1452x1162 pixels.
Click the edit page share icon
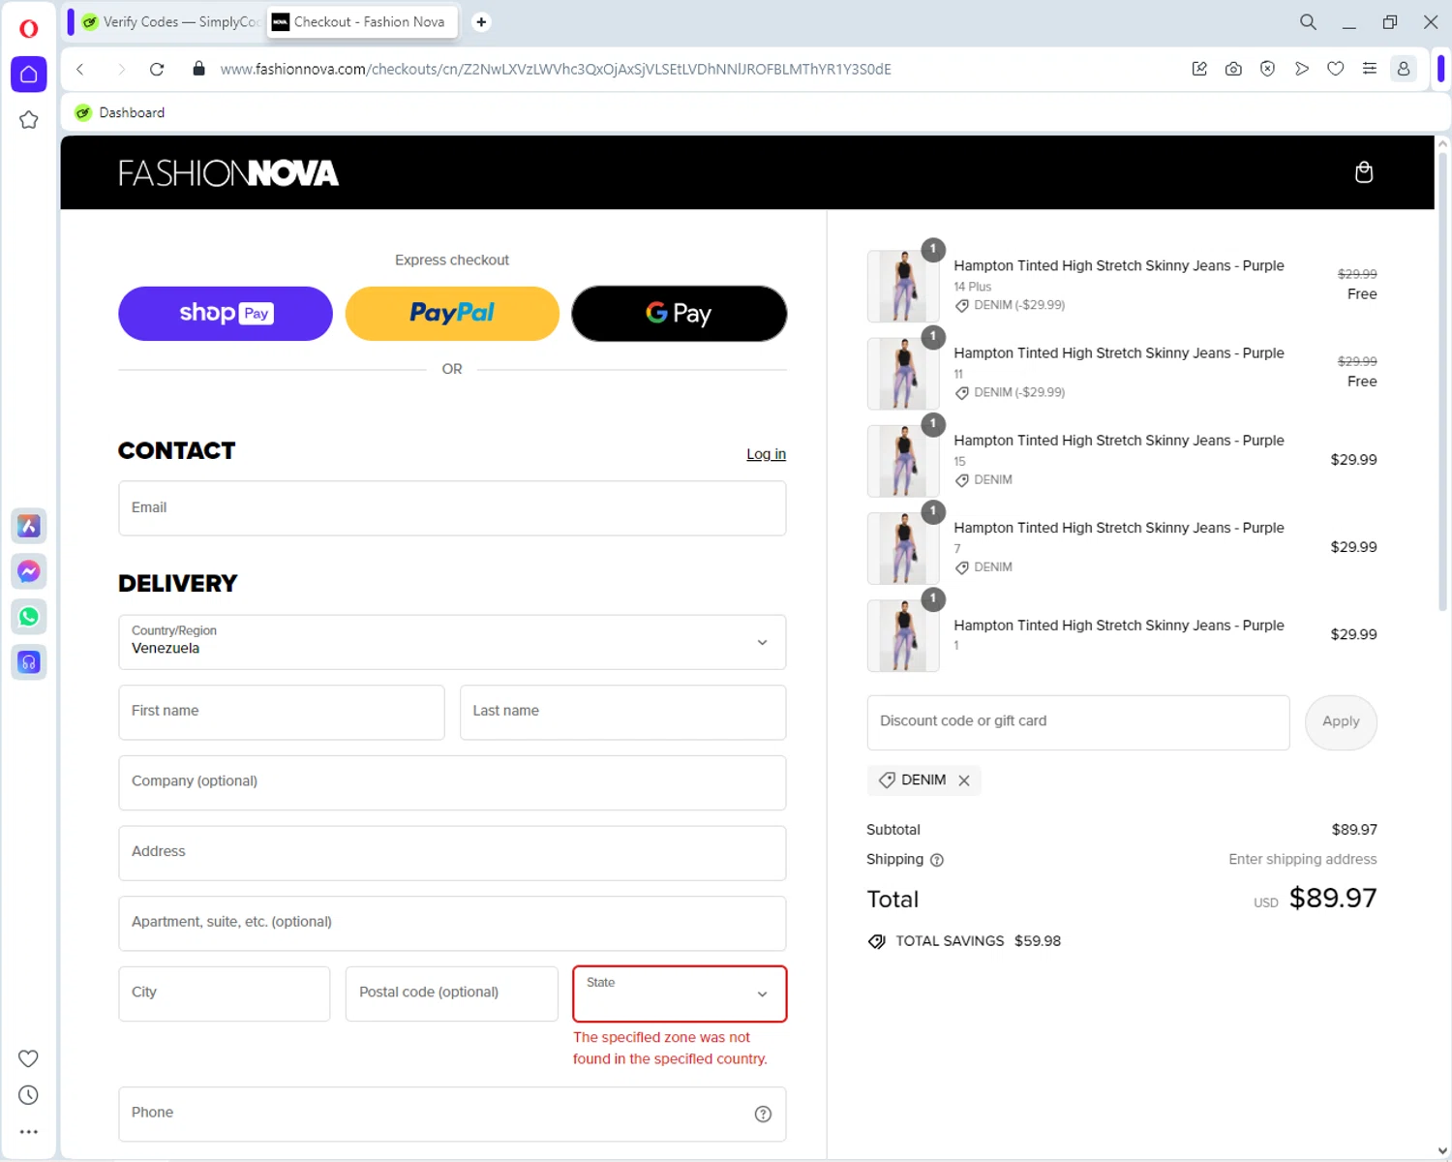point(1199,69)
